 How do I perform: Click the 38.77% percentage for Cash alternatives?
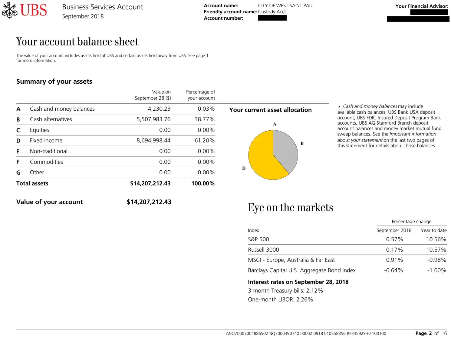(205, 119)
